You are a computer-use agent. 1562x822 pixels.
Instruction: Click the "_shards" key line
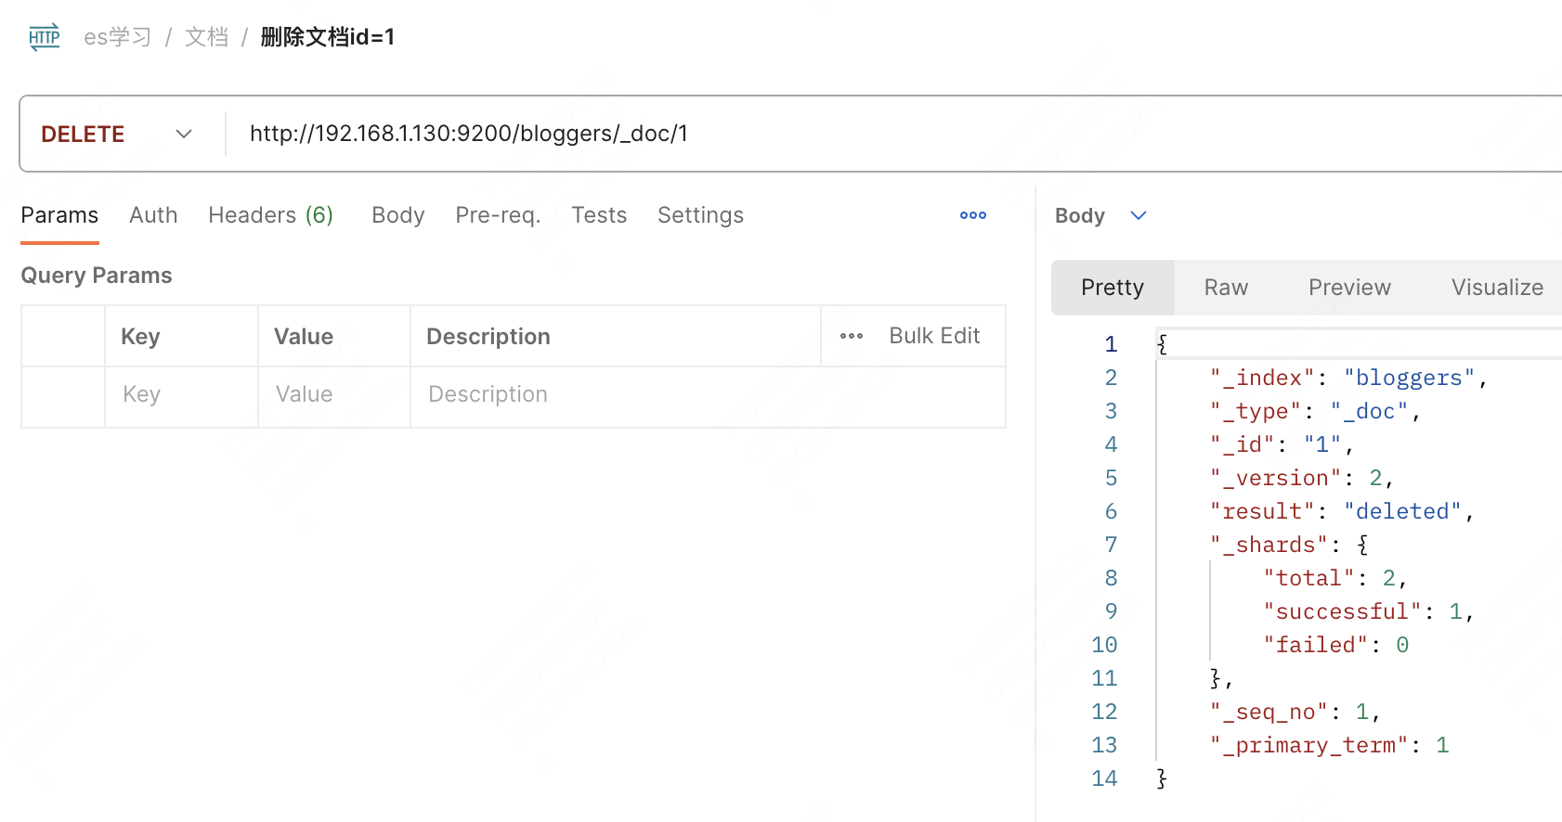(1289, 545)
